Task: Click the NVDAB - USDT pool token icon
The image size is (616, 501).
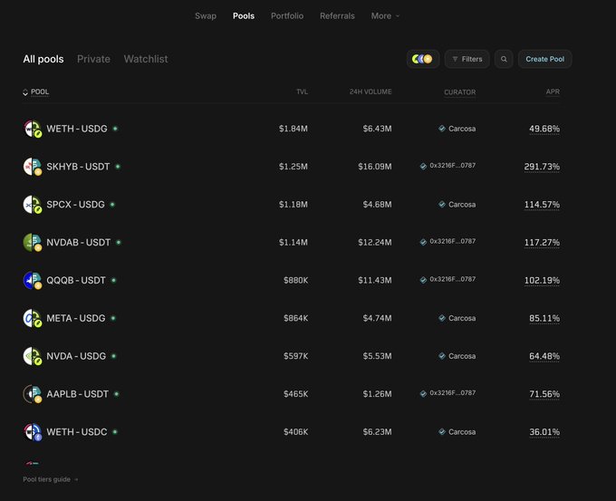Action: (33, 243)
